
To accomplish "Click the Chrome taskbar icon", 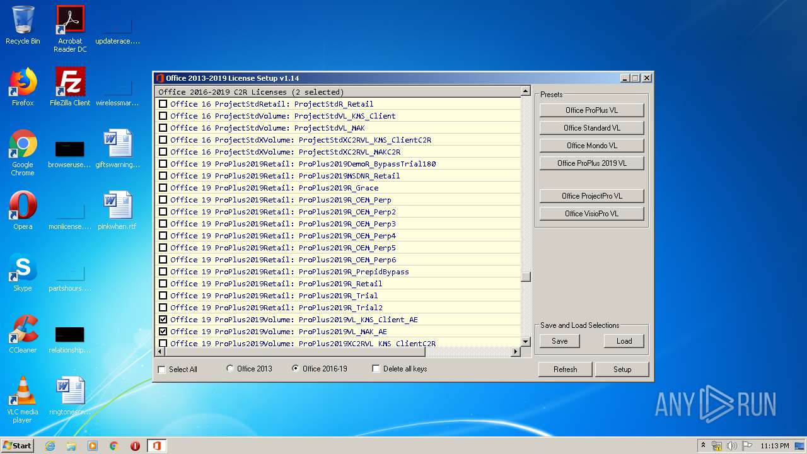I will 114,446.
